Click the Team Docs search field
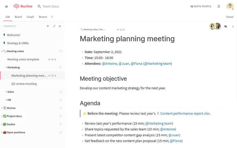The height and width of the screenshot is (148, 237). click(x=51, y=6)
